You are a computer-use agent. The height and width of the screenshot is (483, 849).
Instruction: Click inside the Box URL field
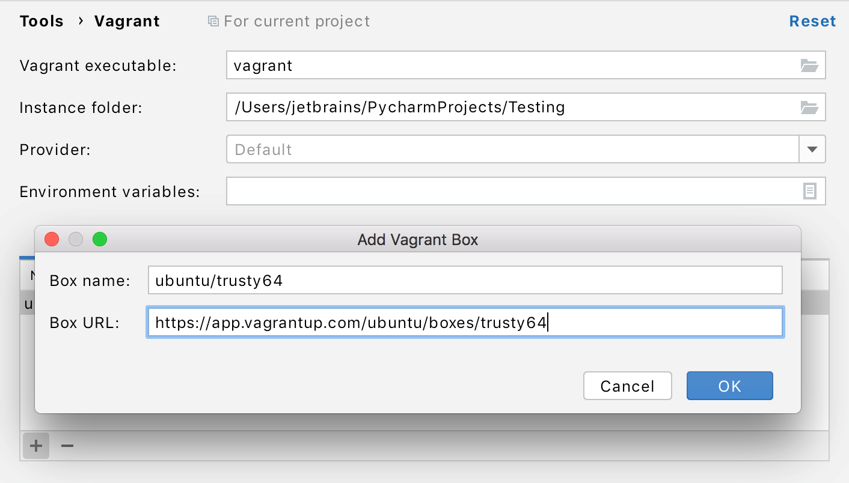pos(463,323)
